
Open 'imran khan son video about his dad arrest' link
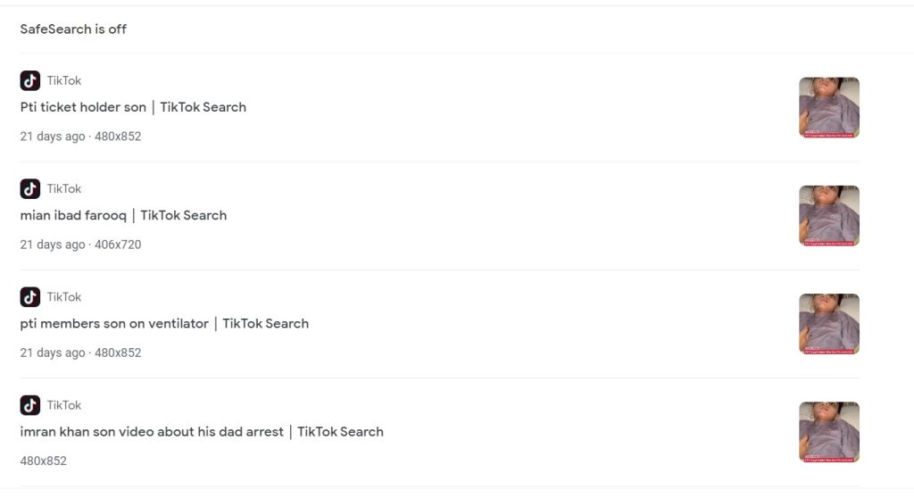click(202, 432)
